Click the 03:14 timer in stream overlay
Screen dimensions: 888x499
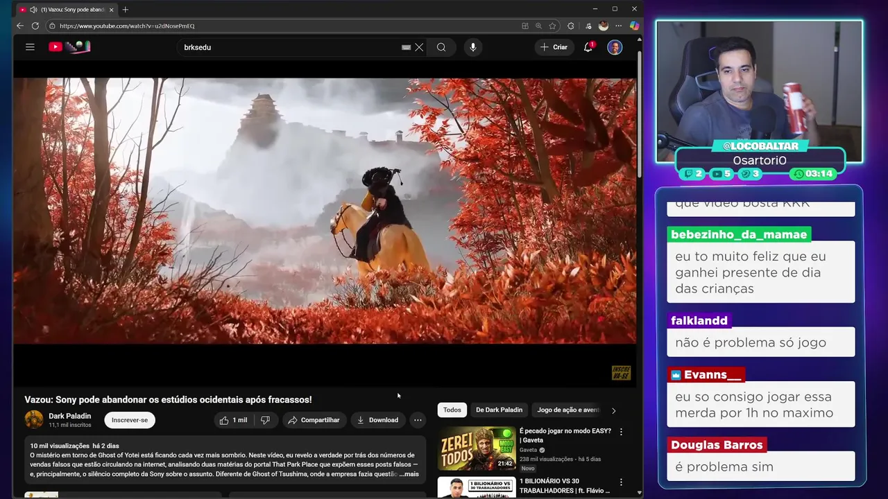coord(814,174)
